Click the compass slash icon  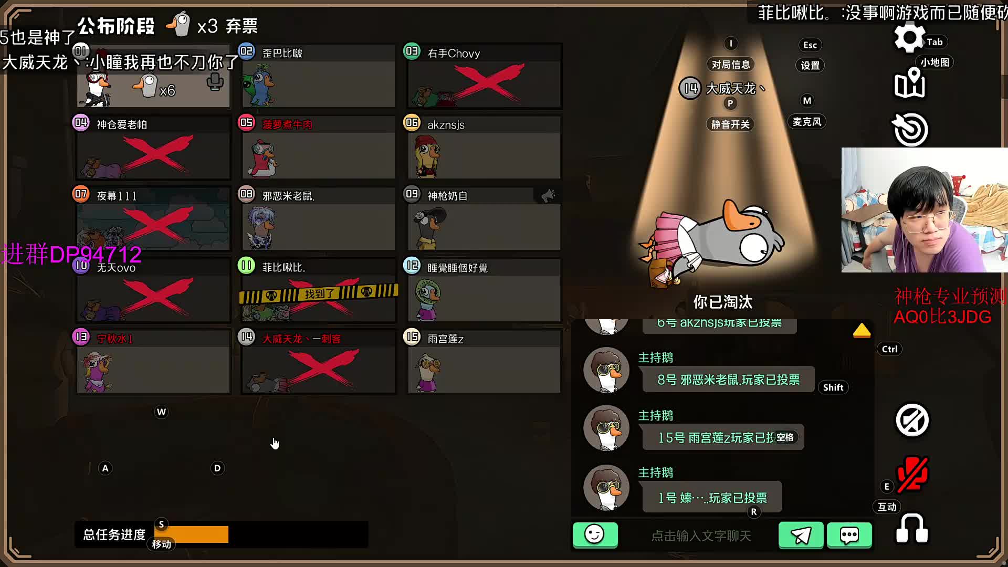912,420
